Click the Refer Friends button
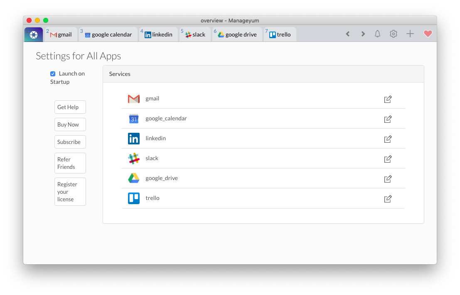 (70, 163)
